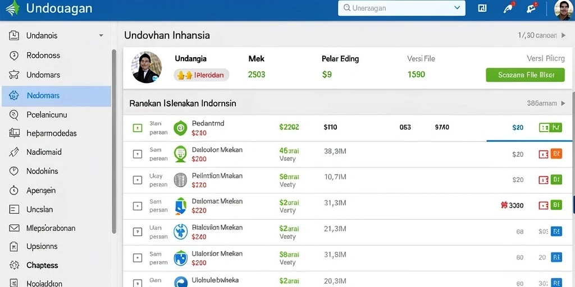575x287 pixels.
Task: Click the blue $20 value in Pedantmd row
Action: point(518,128)
